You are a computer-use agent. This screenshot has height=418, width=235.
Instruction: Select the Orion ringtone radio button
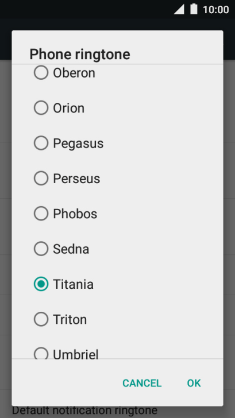click(41, 108)
